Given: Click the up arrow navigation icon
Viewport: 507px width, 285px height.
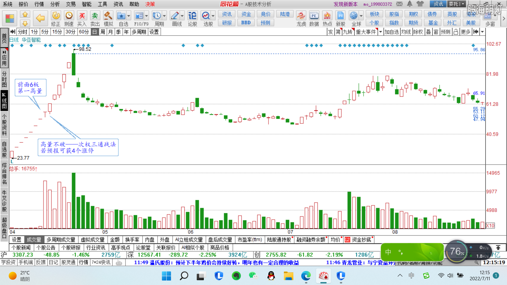Looking at the screenshot, I should [25, 14].
